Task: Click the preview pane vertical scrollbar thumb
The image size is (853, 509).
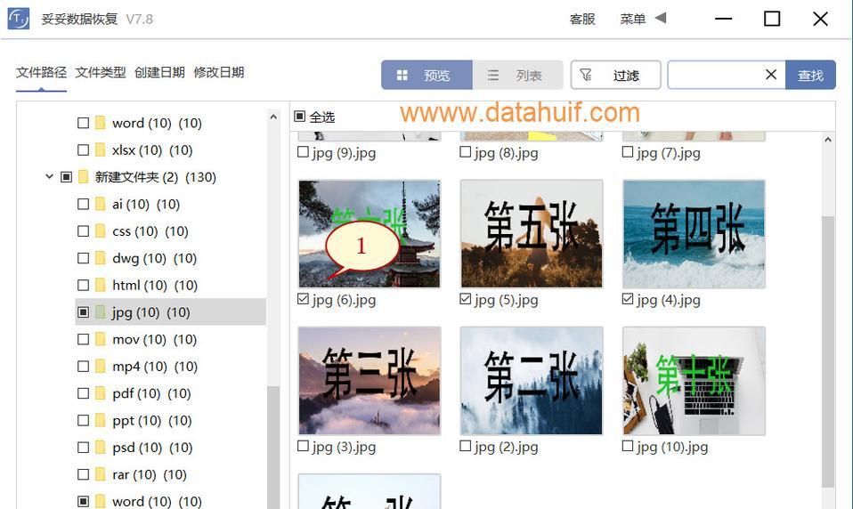Action: (827, 351)
